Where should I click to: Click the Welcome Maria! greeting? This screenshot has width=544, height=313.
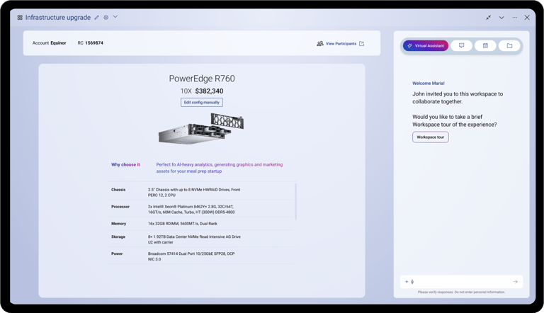pyautogui.click(x=429, y=84)
